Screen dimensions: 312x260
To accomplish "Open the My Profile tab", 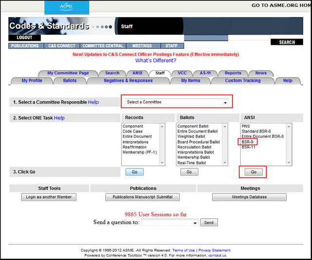I will coord(32,80).
